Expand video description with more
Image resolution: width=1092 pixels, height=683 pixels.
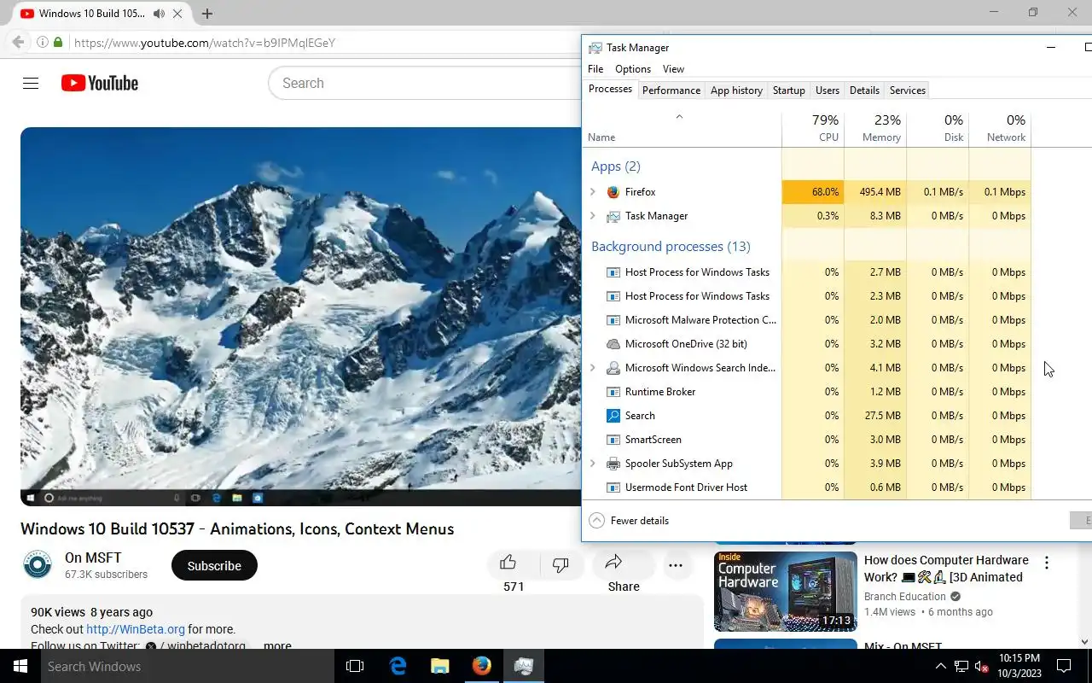click(277, 645)
